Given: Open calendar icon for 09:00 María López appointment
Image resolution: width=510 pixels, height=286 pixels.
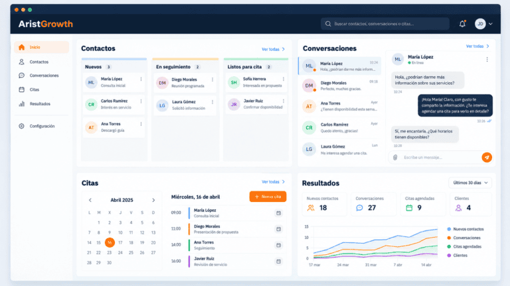Looking at the screenshot, I should click(278, 213).
